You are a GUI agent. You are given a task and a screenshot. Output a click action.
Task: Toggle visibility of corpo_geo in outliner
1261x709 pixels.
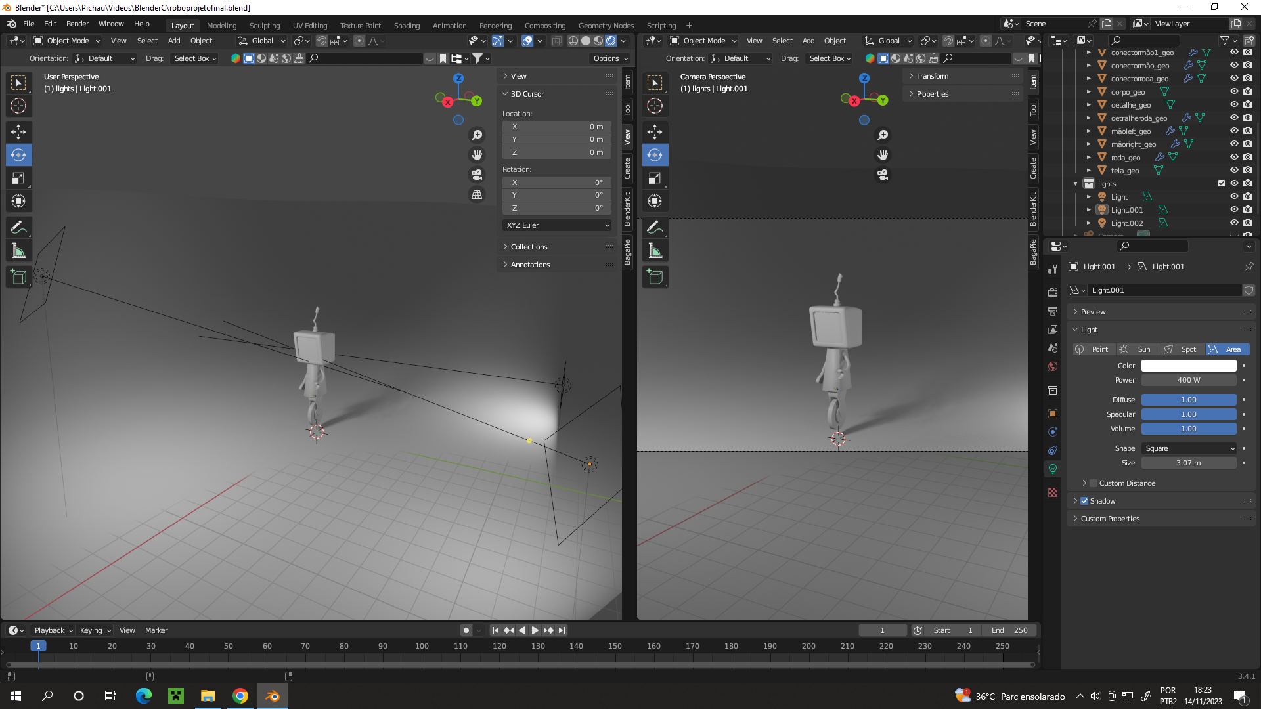(x=1234, y=92)
